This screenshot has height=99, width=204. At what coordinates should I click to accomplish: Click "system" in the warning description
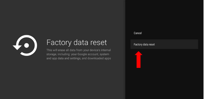click(104, 54)
